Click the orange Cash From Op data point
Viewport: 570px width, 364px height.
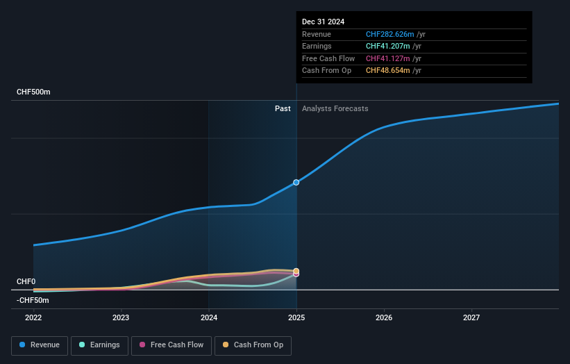(296, 271)
